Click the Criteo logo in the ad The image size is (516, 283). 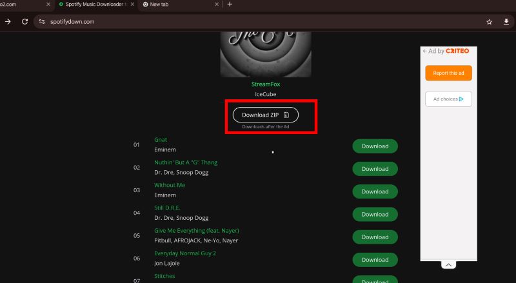[x=457, y=51]
